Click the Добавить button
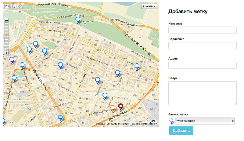The width and height of the screenshot is (244, 141). point(181,131)
